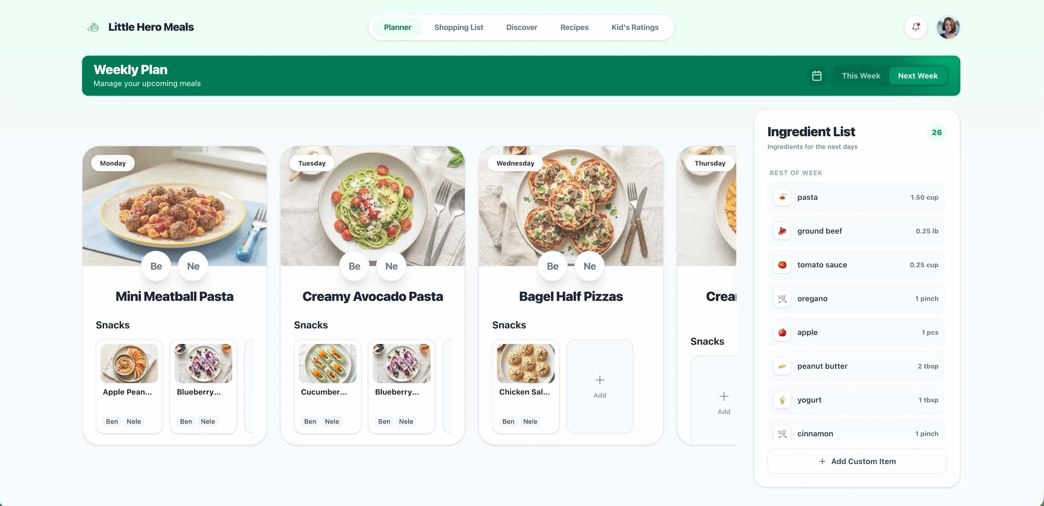Open the Apple Peanut snack thumbnail
The height and width of the screenshot is (506, 1044).
[129, 363]
